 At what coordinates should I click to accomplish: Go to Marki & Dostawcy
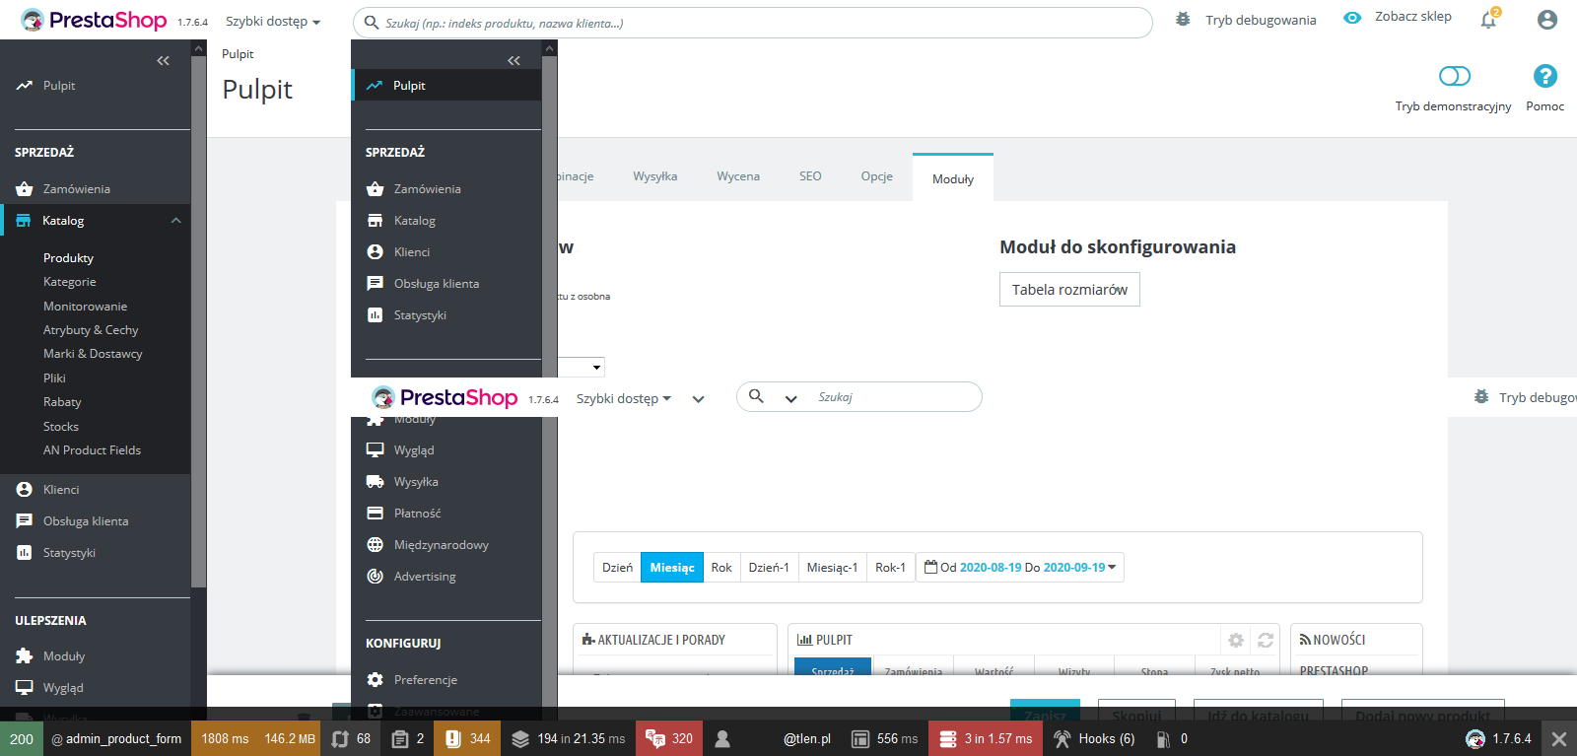pyautogui.click(x=93, y=354)
